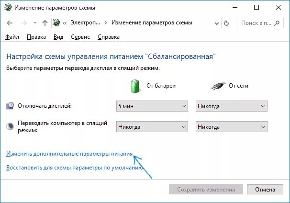The image size is (290, 203).
Task: Open the Сервис menu
Action: coord(80,37)
